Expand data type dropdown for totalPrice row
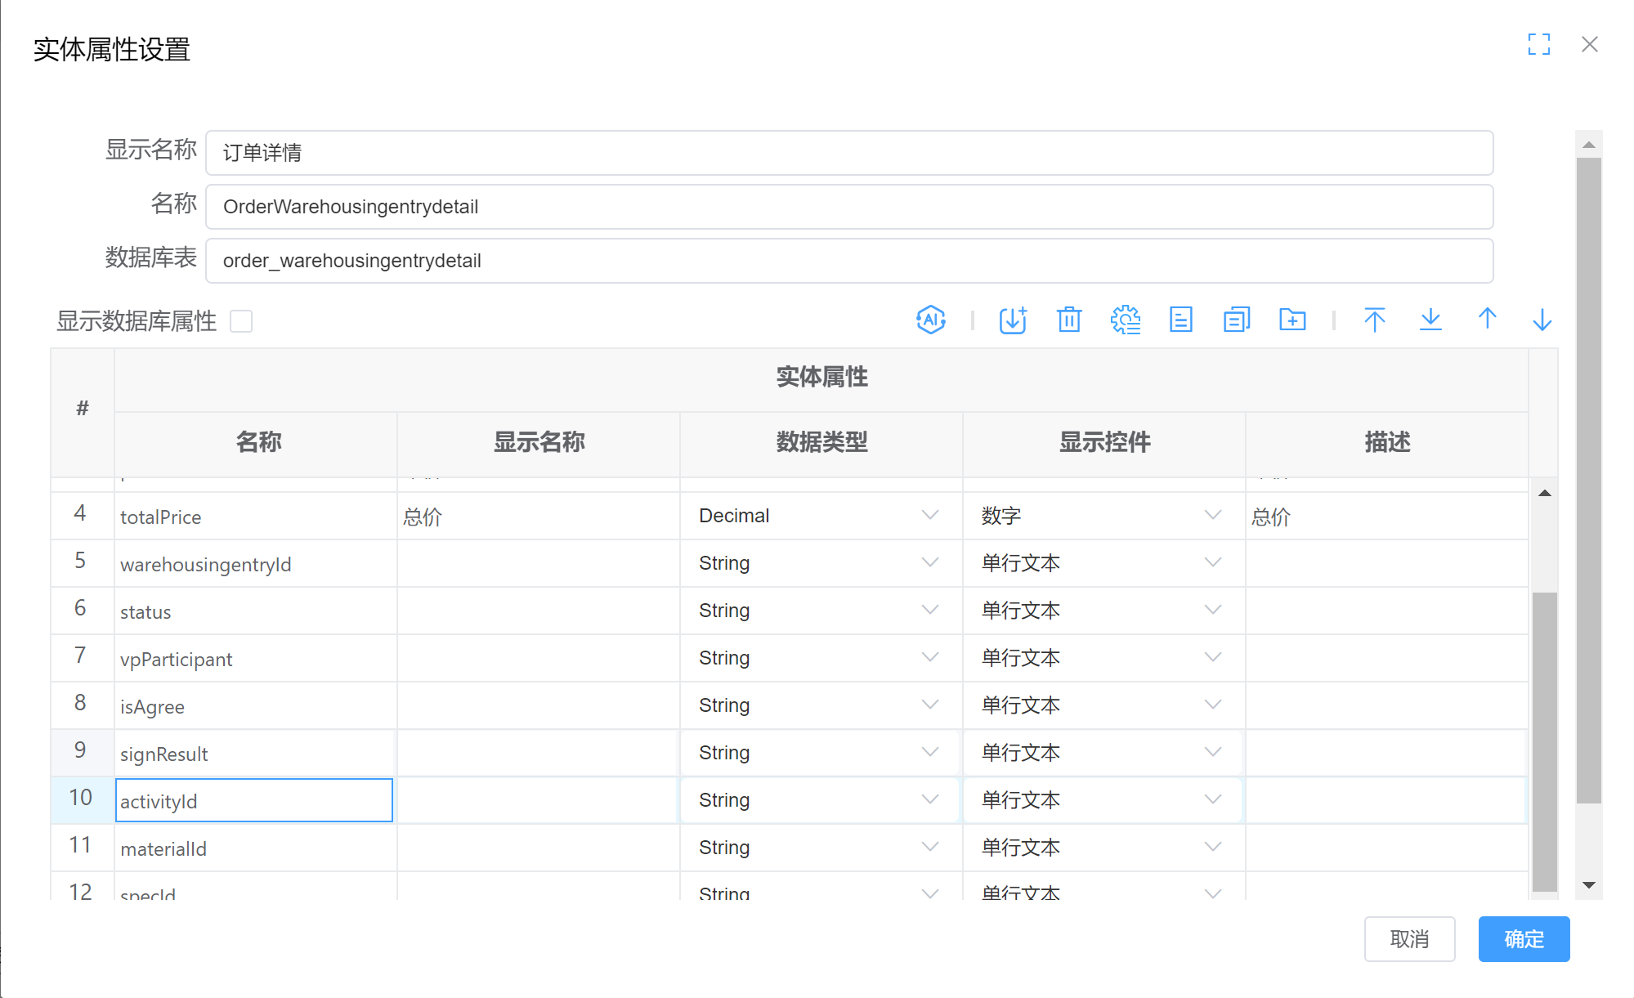This screenshot has width=1634, height=998. tap(929, 515)
